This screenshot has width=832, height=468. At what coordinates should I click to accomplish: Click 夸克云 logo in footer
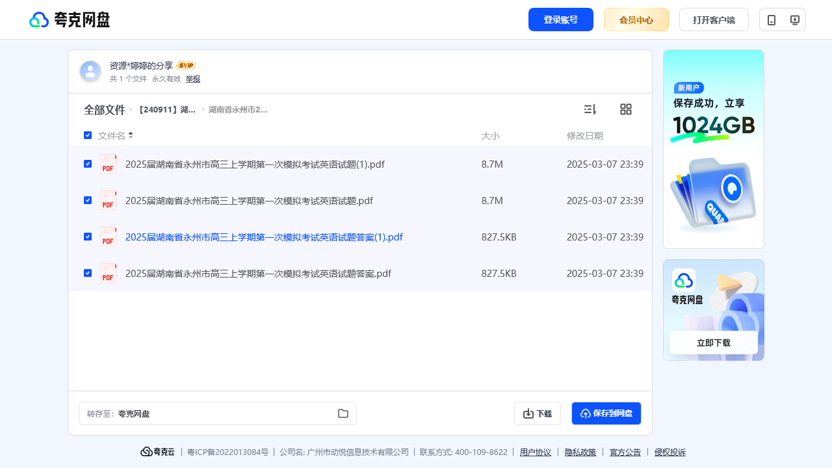point(158,452)
